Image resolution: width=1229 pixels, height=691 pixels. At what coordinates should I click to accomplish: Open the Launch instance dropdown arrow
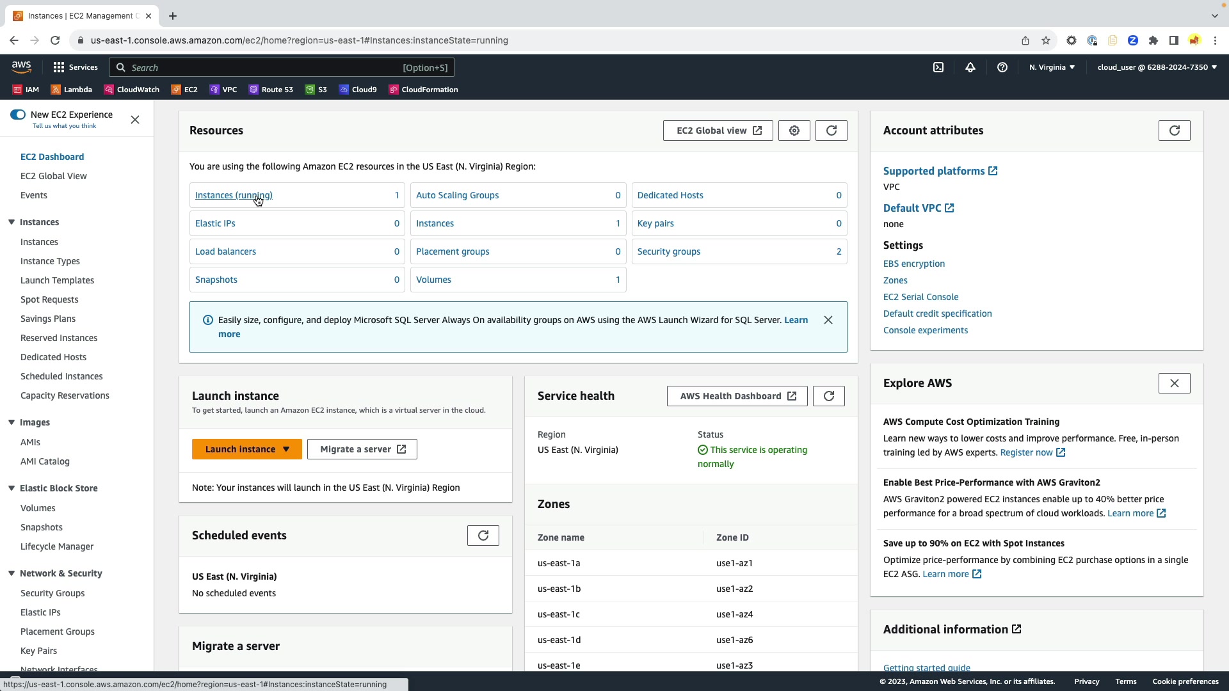pos(286,449)
